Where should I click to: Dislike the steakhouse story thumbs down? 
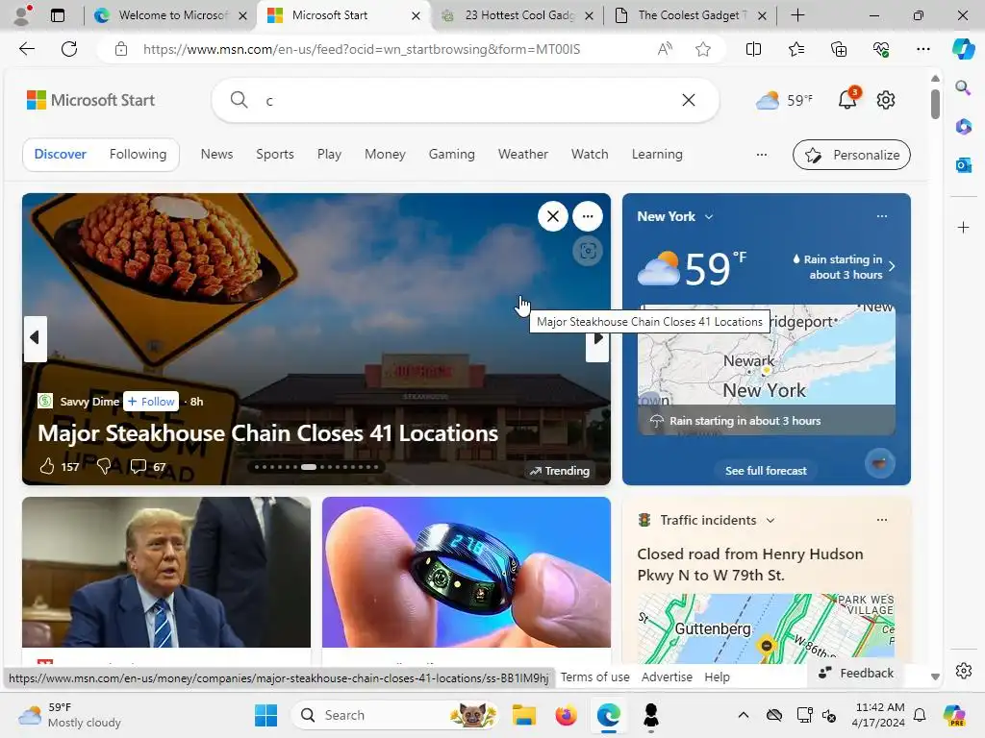[104, 466]
